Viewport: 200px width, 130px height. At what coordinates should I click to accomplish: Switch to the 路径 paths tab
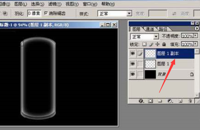[163, 29]
